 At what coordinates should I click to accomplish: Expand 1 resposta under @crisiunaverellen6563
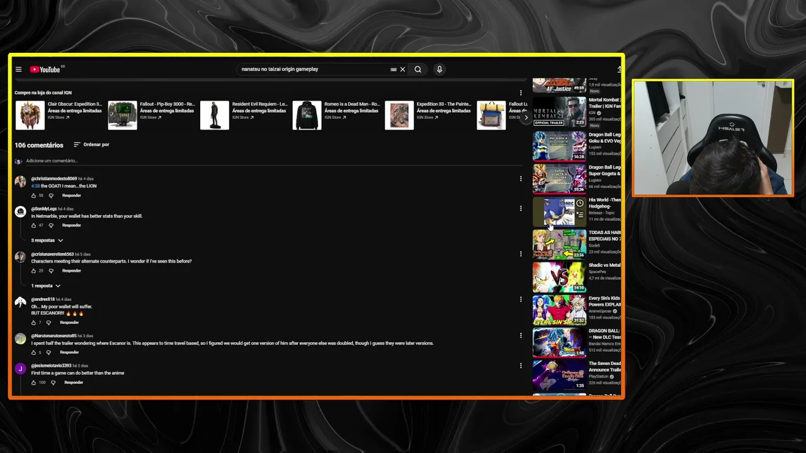pos(46,286)
